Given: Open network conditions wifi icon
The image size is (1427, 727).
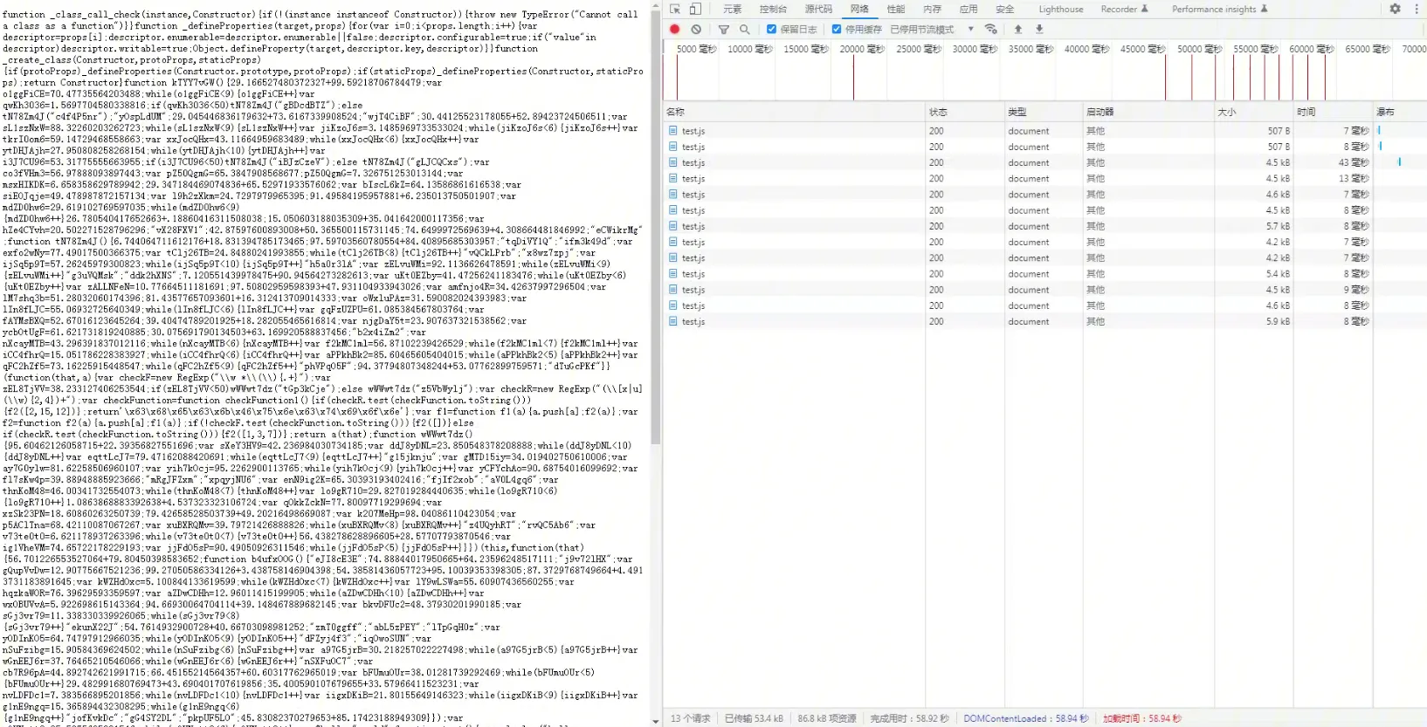Looking at the screenshot, I should tap(990, 29).
